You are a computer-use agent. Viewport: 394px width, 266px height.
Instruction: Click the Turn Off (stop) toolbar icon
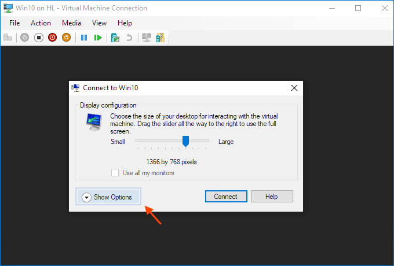39,38
